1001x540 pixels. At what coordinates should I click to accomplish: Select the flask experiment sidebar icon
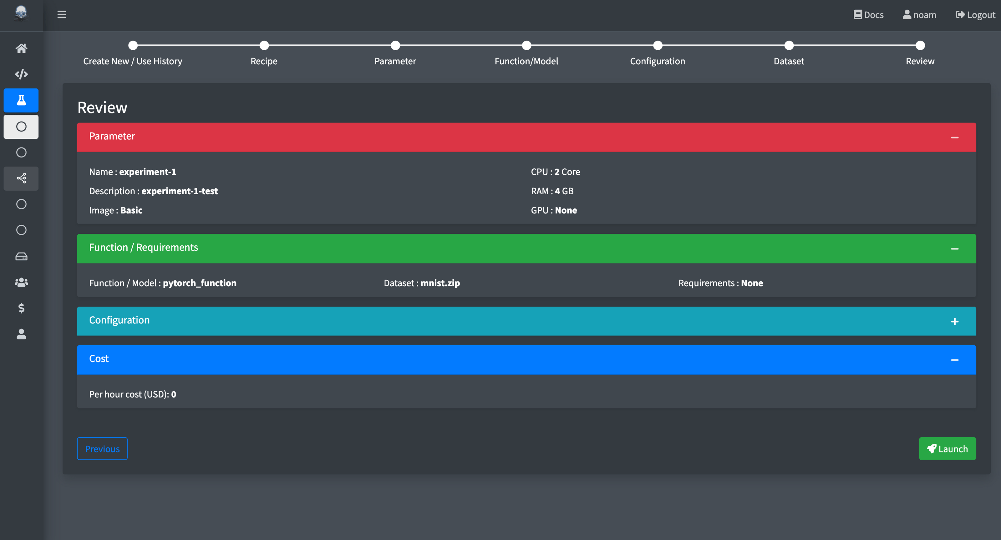pyautogui.click(x=21, y=101)
